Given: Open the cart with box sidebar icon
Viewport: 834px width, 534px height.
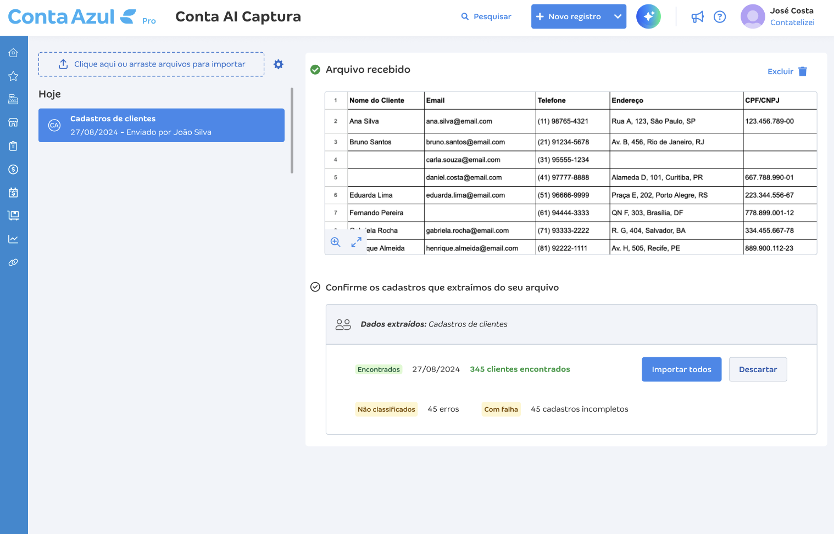Looking at the screenshot, I should click(13, 216).
